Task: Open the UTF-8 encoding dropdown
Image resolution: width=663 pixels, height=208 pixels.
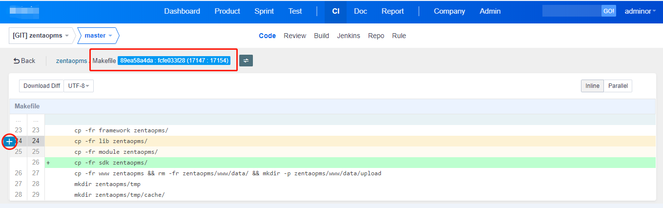Action: (78, 86)
